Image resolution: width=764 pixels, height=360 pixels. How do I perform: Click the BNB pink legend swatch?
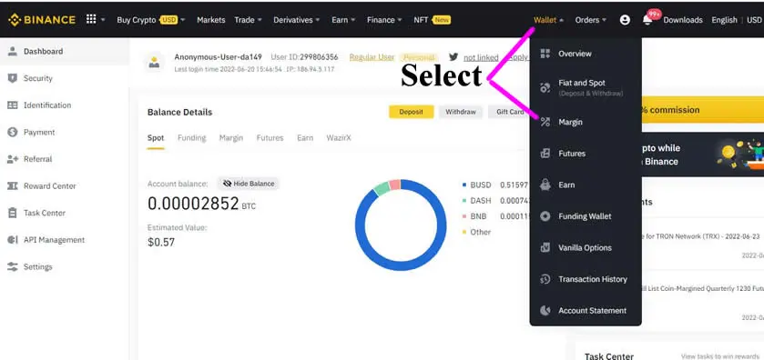click(463, 216)
